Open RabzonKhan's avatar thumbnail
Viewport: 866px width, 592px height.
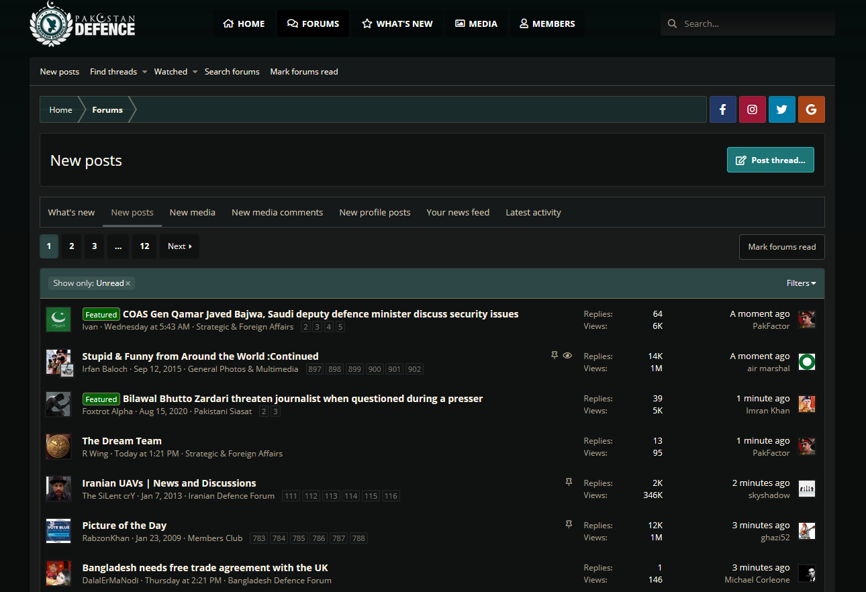(58, 531)
